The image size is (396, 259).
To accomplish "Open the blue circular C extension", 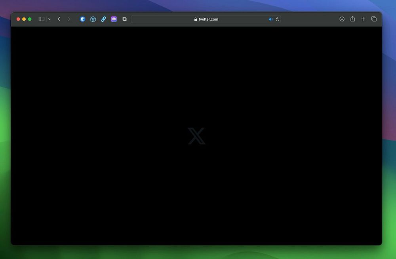I will [83, 19].
